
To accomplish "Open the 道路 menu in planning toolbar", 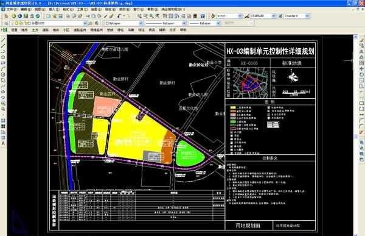I will coord(46,30).
